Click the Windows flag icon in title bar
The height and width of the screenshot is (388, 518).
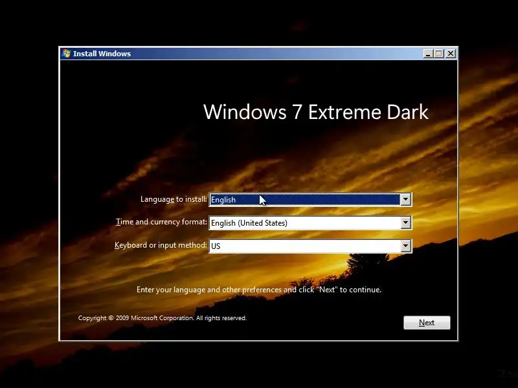click(x=66, y=54)
